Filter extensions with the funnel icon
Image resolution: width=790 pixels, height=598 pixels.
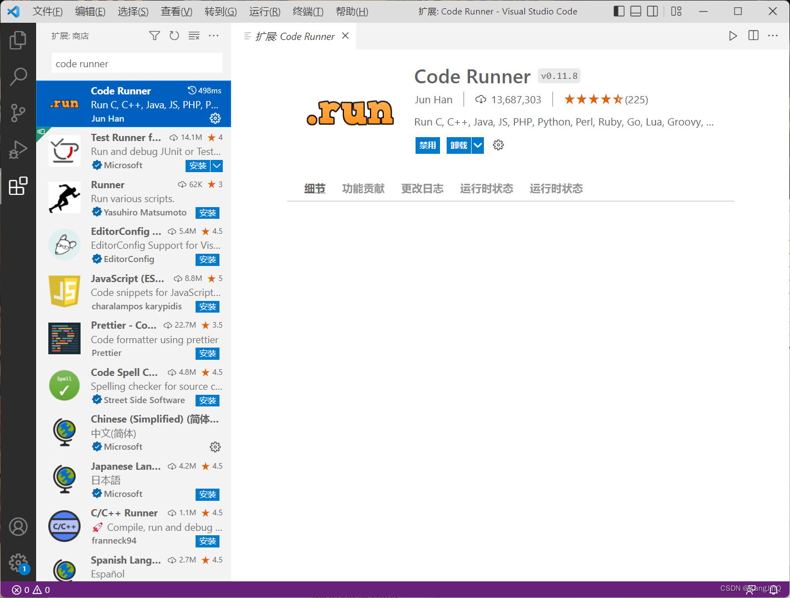[154, 36]
